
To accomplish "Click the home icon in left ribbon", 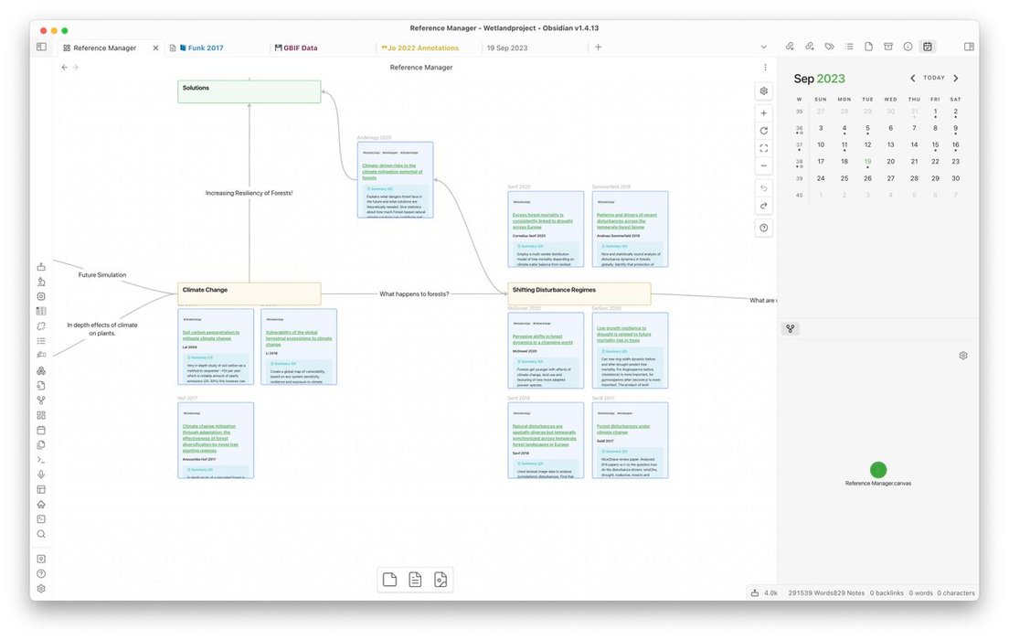I will pos(41,504).
